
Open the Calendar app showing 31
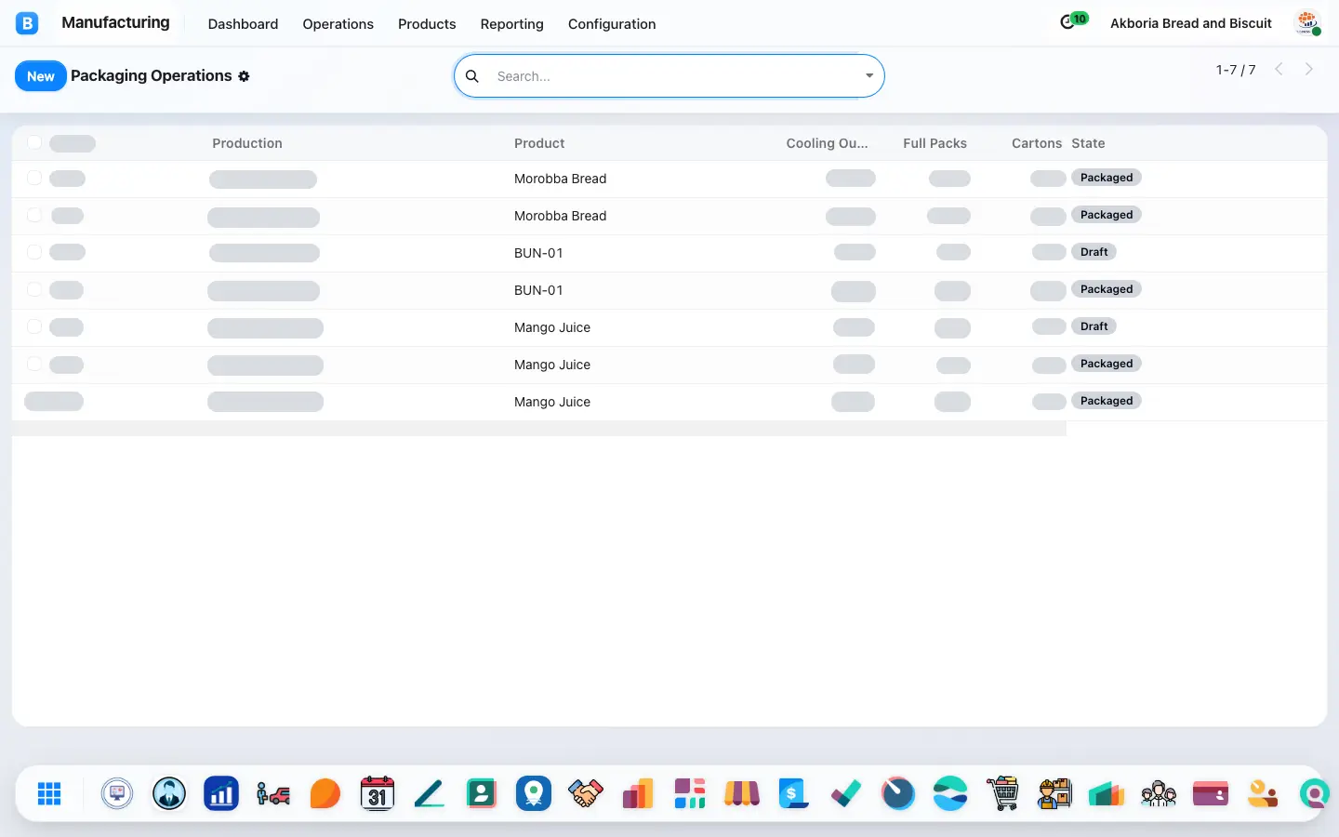pyautogui.click(x=378, y=793)
